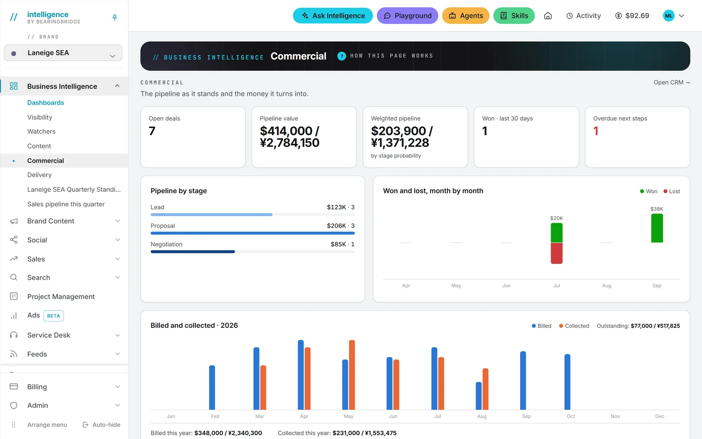This screenshot has height=439, width=702.
Task: Click the Project Management board icon
Action: (14, 296)
